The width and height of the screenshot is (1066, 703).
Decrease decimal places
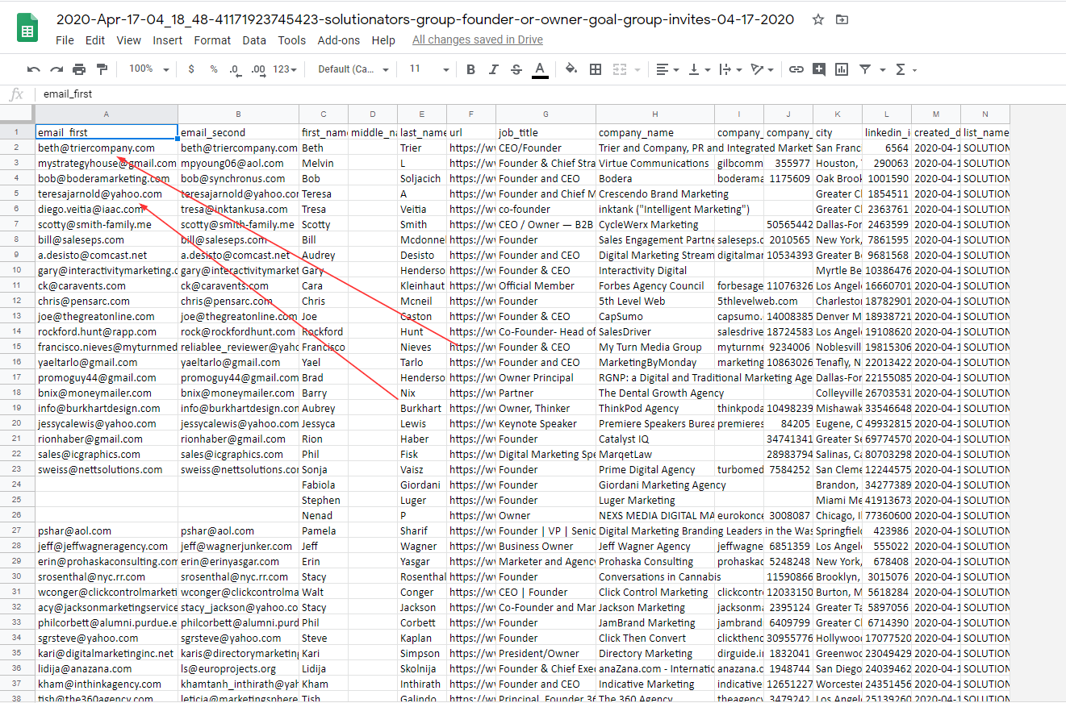(235, 69)
